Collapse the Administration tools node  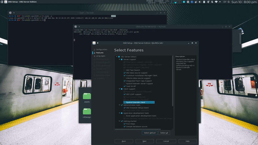119,105
